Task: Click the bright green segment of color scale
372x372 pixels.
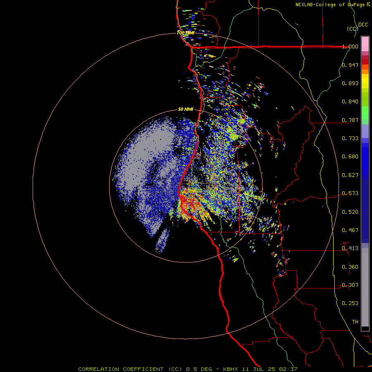Action: [365, 113]
